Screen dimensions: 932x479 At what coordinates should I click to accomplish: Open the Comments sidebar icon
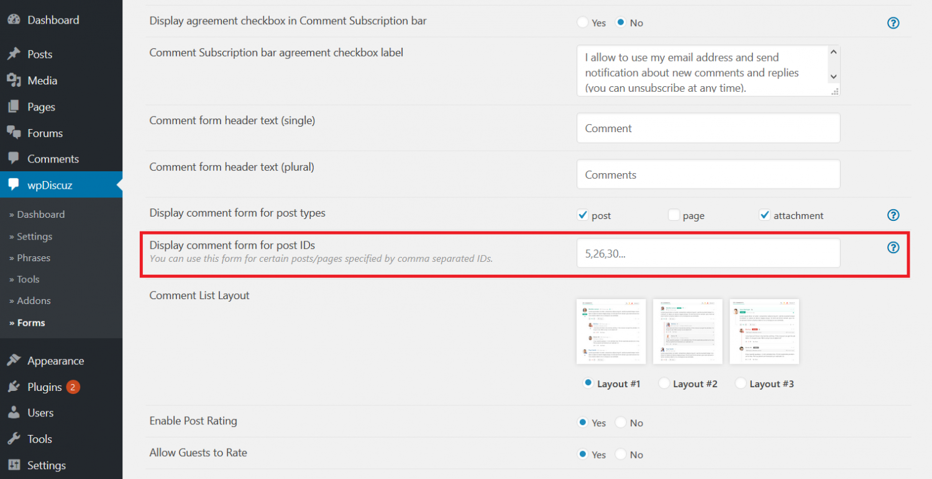tap(14, 159)
